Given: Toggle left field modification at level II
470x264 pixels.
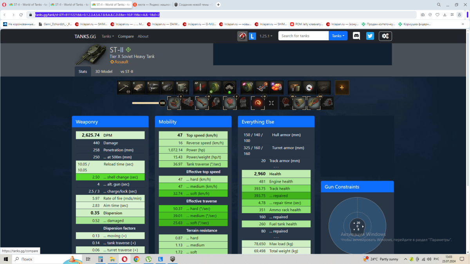Looking at the screenshot, I should pyautogui.click(x=174, y=103).
